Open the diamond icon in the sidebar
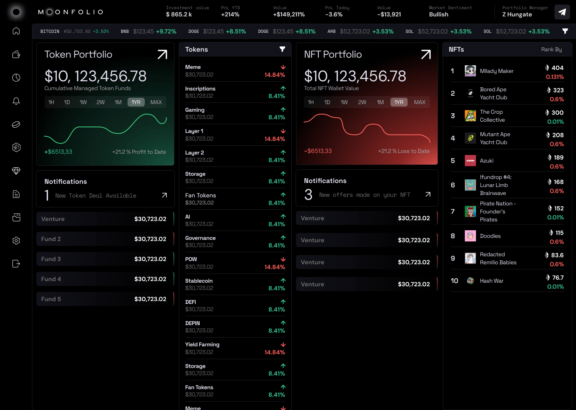576x410 pixels. point(16,171)
